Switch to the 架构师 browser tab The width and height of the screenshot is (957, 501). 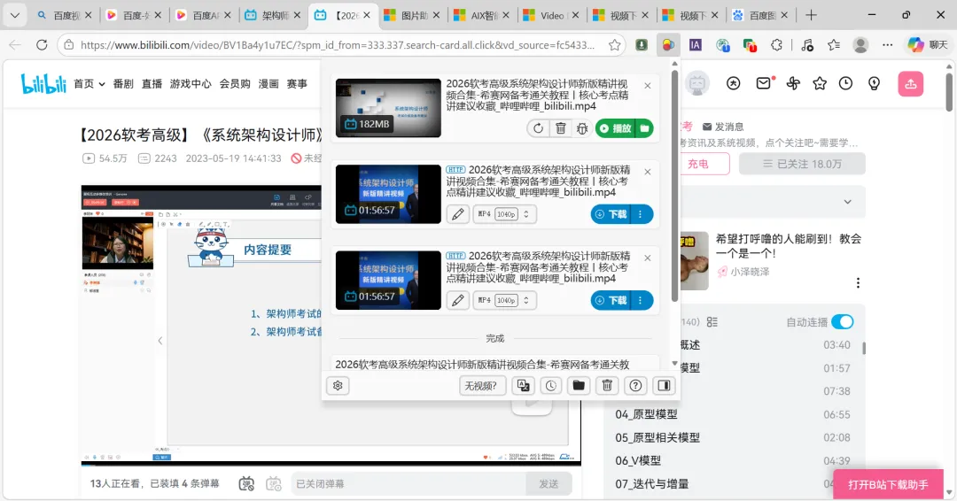273,15
